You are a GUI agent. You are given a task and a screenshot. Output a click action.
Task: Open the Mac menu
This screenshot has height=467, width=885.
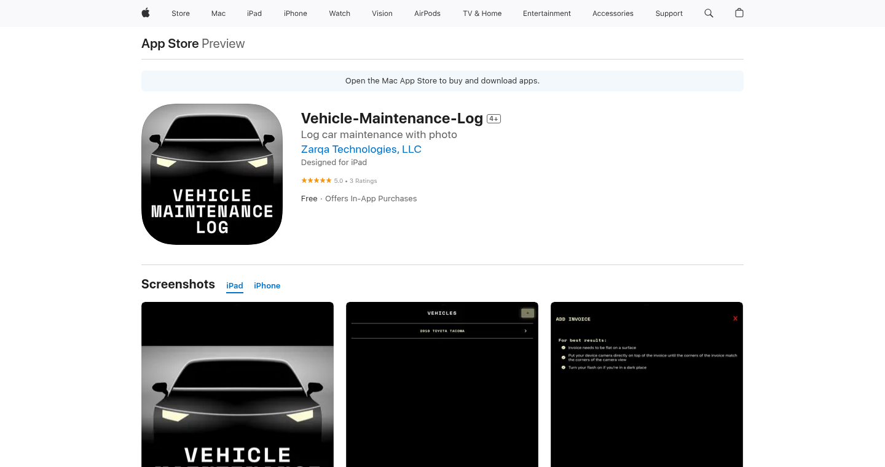[x=219, y=14]
